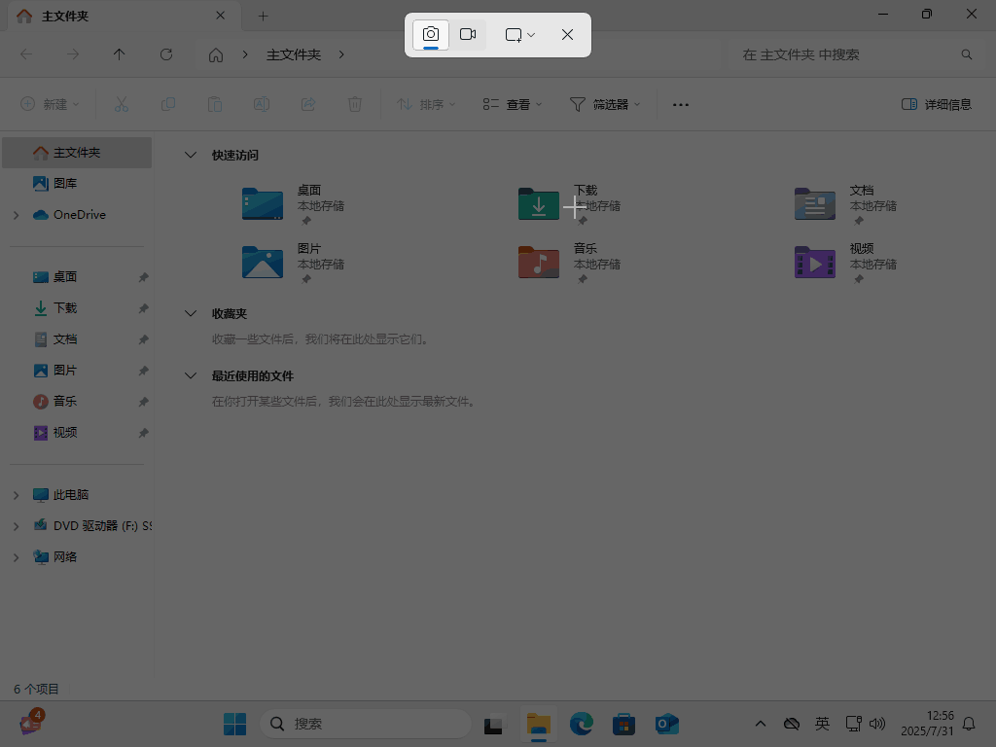996x747 pixels.
Task: Click the Copy icon in toolbar
Action: click(168, 104)
